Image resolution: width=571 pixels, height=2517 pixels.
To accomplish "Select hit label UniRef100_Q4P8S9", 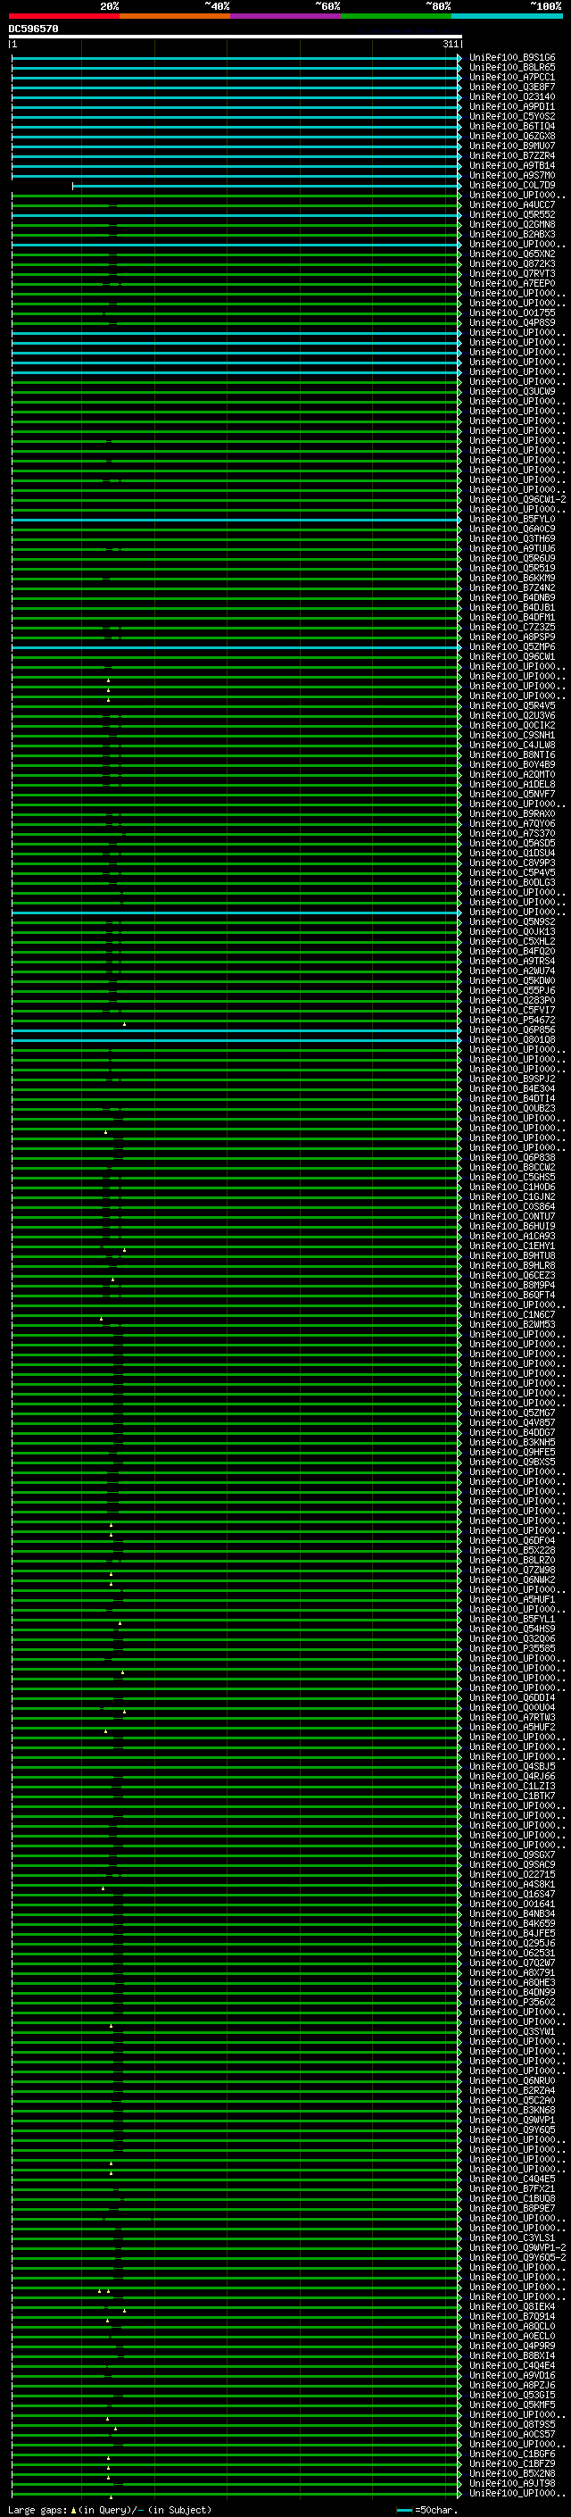I will click(x=511, y=323).
